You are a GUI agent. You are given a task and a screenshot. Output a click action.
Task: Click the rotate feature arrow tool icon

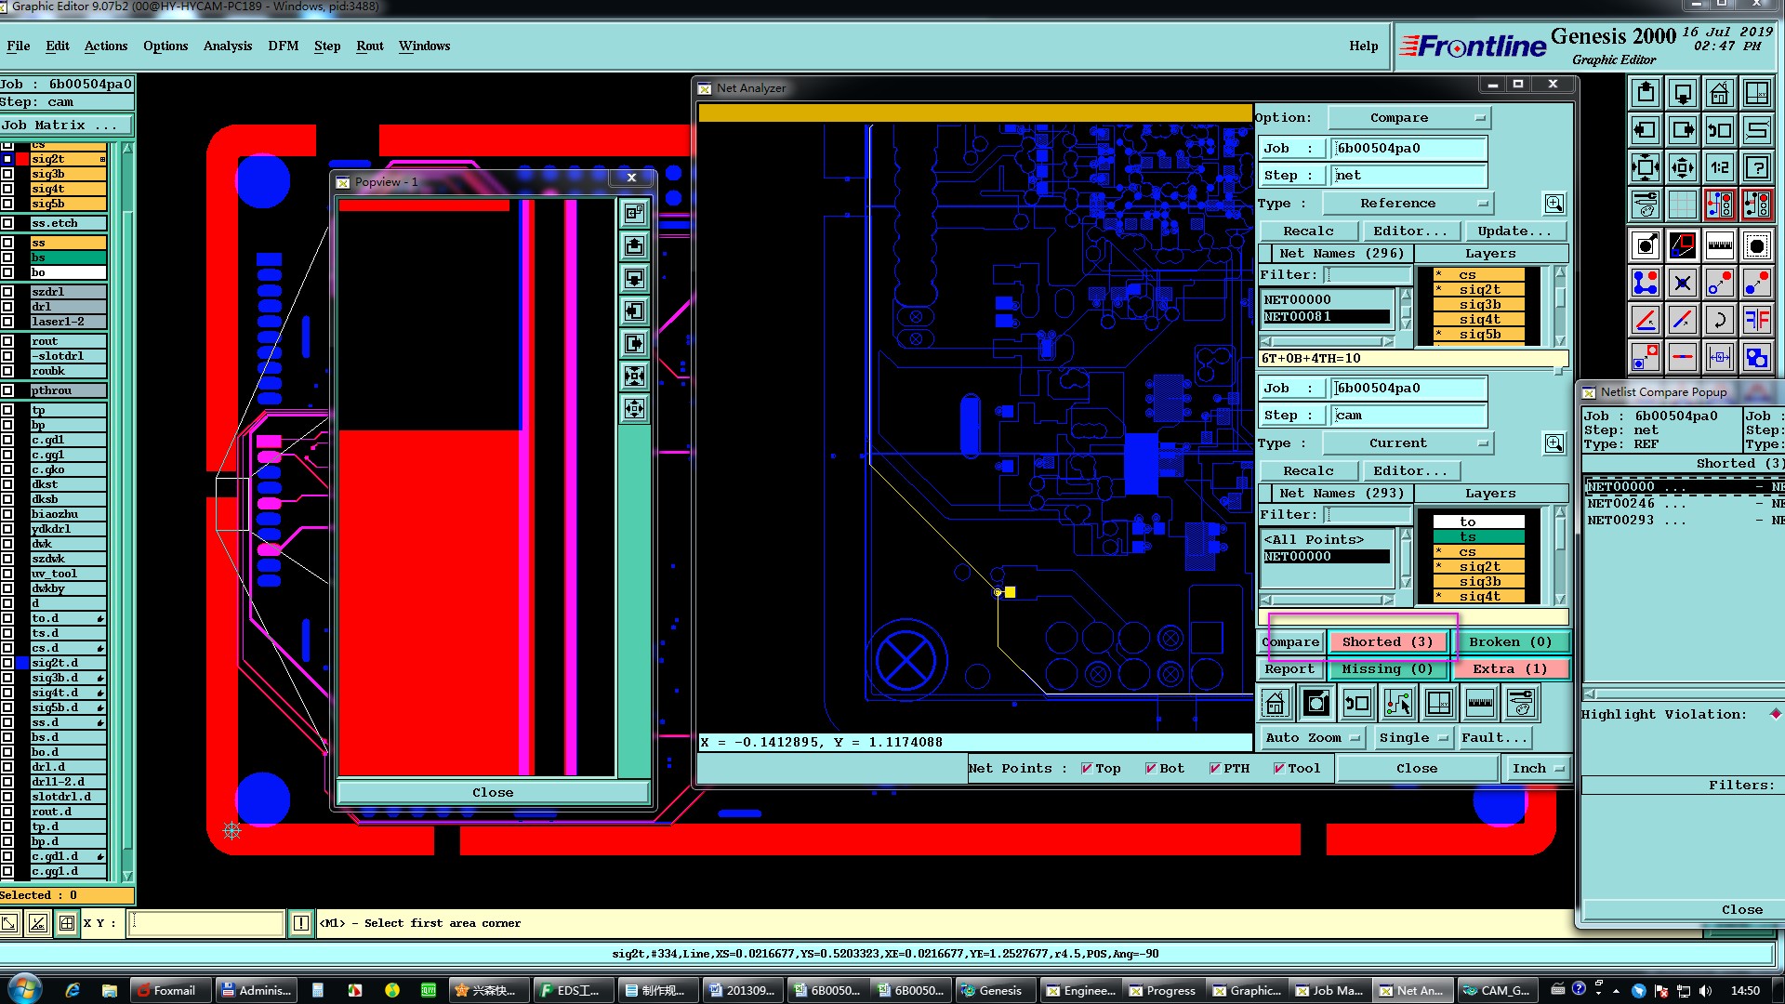pos(1719,321)
